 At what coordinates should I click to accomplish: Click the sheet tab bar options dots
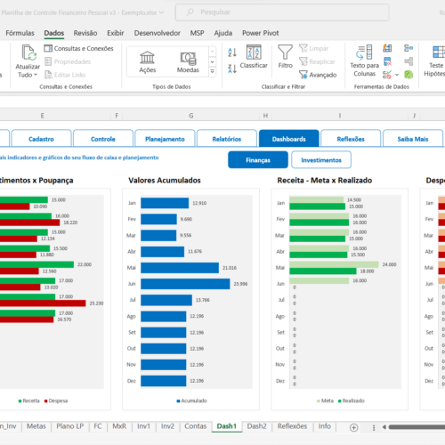tap(374, 427)
